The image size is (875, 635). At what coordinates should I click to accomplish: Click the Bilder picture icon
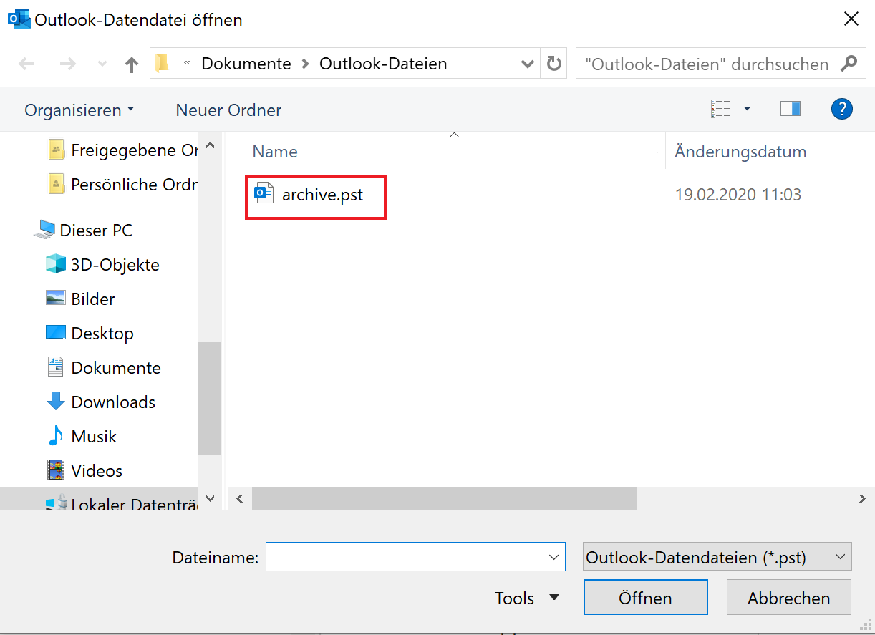tap(56, 298)
